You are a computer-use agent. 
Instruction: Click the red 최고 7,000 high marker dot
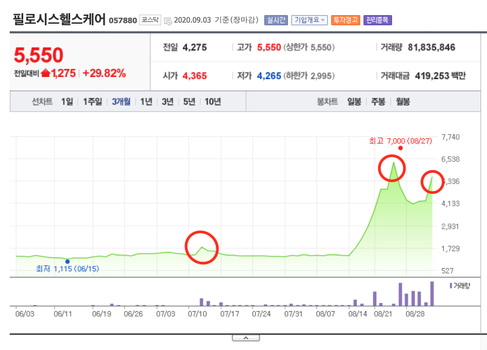click(x=400, y=148)
